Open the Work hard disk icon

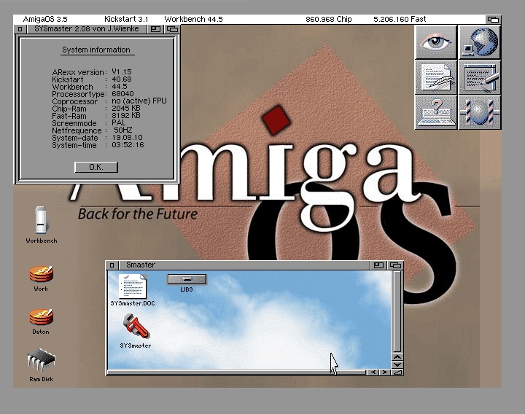[x=41, y=274]
